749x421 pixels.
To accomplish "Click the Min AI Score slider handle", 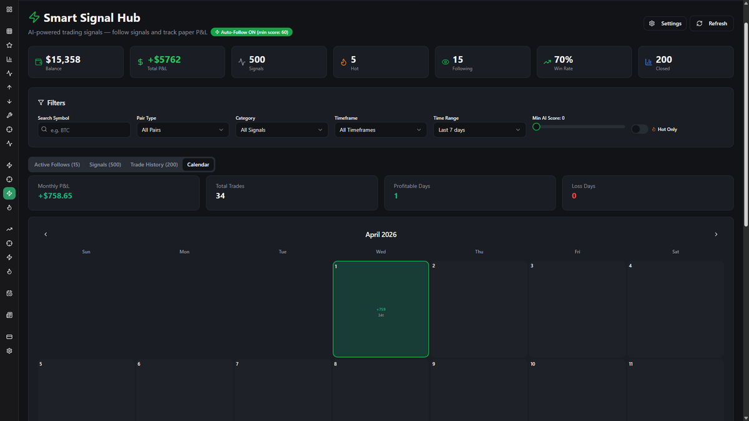I will coord(536,127).
